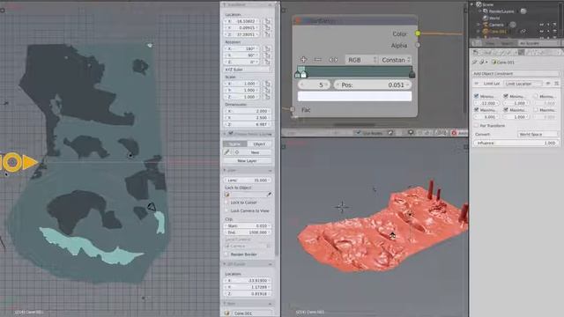The height and width of the screenshot is (317, 564).
Task: Lock the Location Y value
Action: (x=267, y=27)
